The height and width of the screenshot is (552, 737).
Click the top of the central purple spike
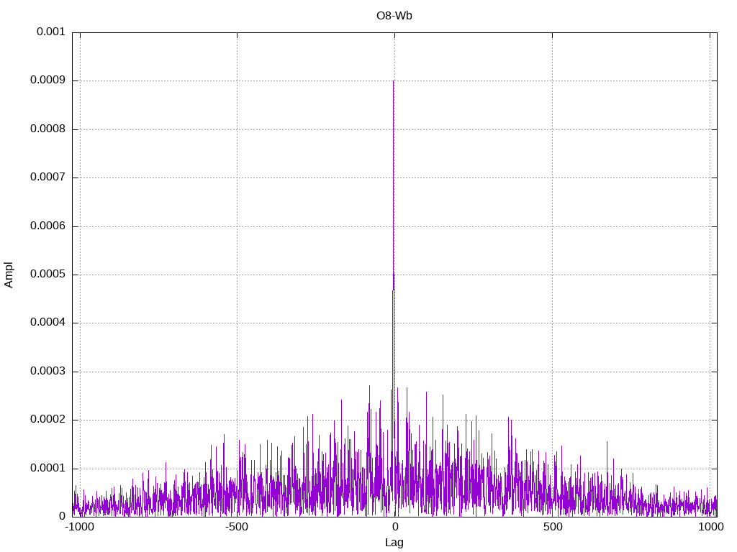coord(393,81)
